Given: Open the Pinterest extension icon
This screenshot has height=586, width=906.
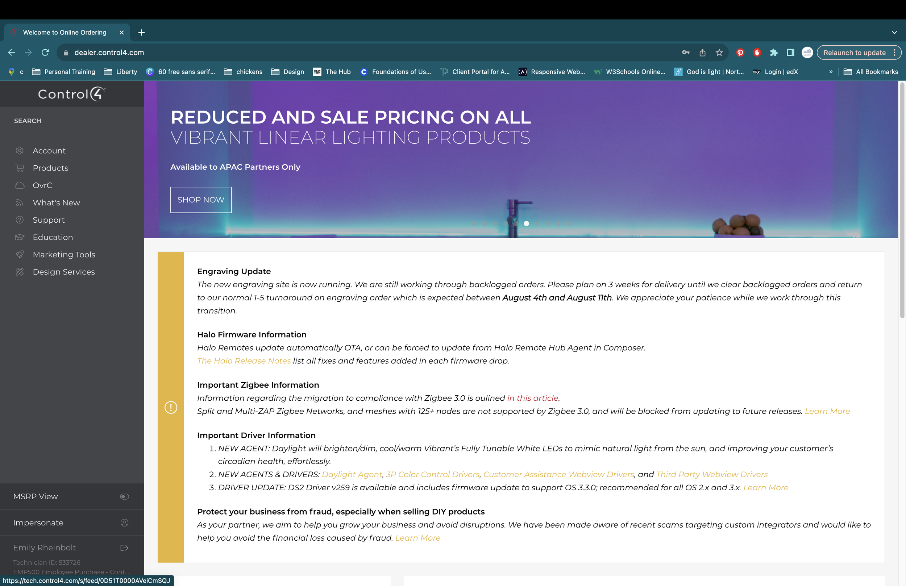Looking at the screenshot, I should (x=740, y=53).
